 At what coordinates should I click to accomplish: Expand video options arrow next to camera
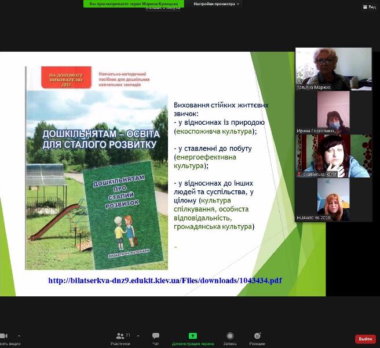coord(19,336)
